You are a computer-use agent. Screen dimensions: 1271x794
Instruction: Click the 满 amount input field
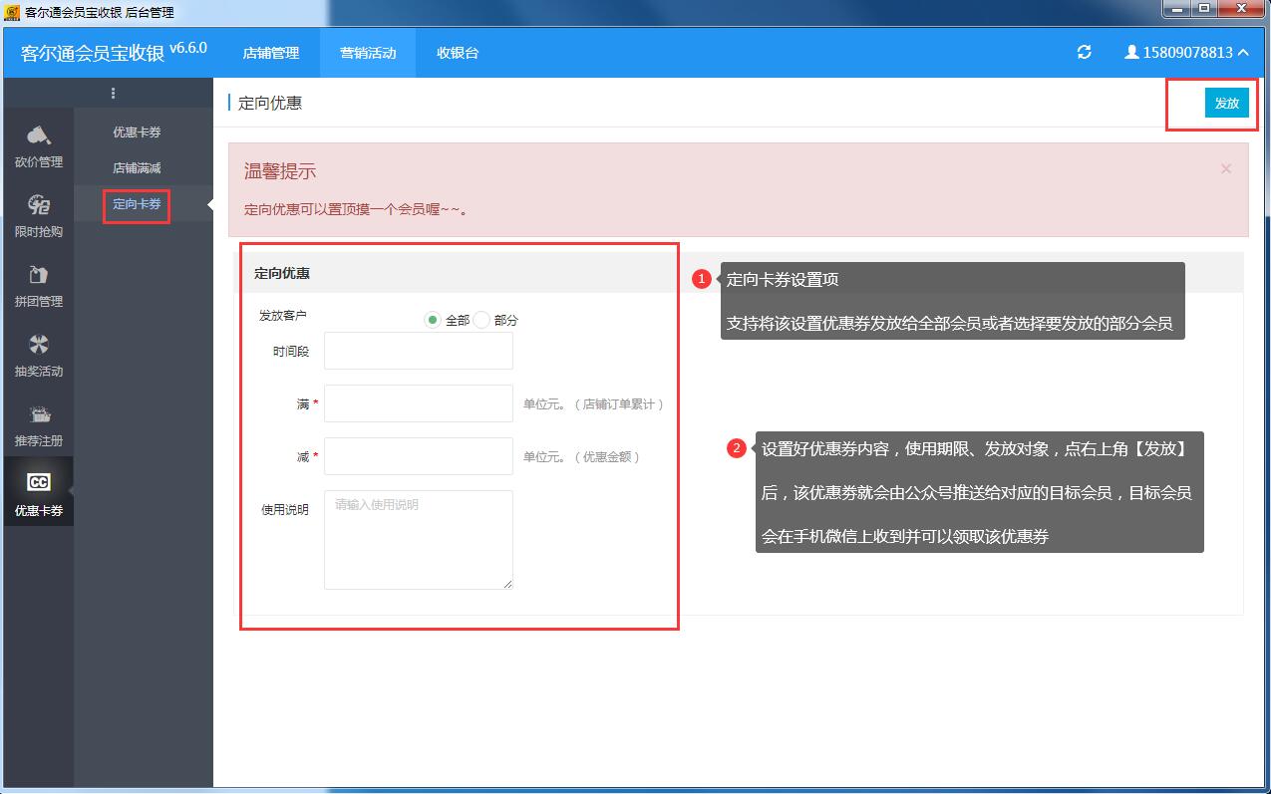(x=419, y=403)
